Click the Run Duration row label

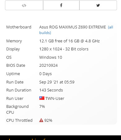[x=19, y=90]
